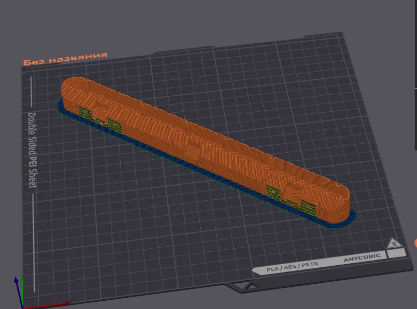Click the "Double Sided PEI Sheet" label
Image resolution: width=417 pixels, height=309 pixels.
[x=32, y=150]
